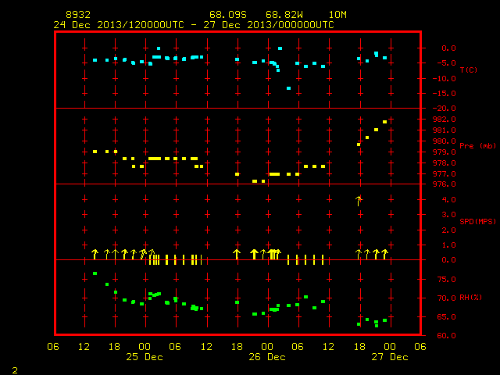Click the SPD(MPS) axis label

pos(477,221)
